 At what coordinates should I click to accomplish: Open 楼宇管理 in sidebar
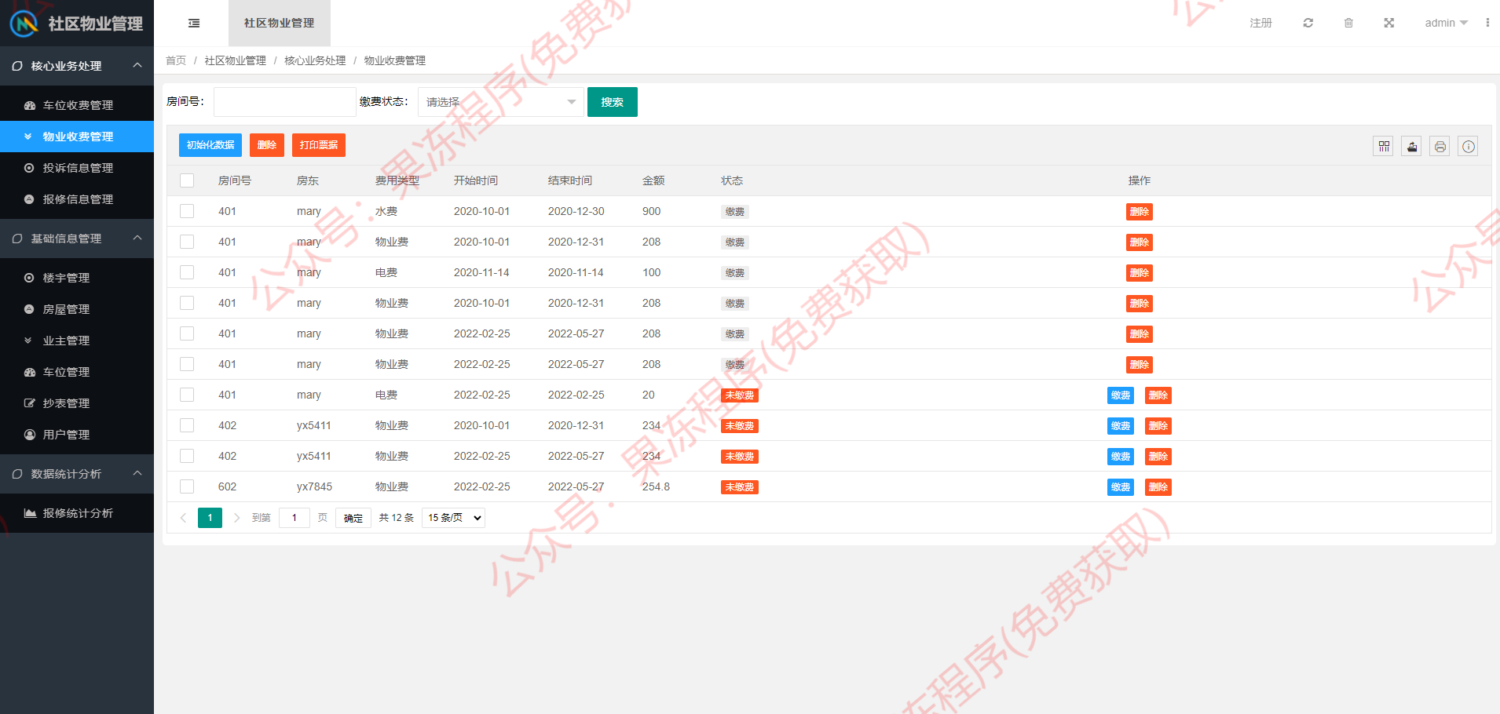pyautogui.click(x=77, y=278)
